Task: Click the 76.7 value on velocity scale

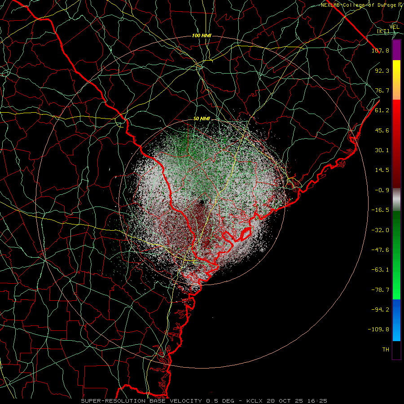Action: click(382, 90)
